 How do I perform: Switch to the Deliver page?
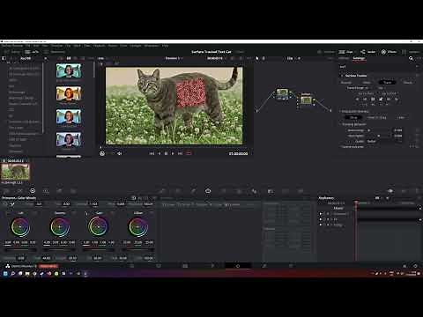[x=291, y=266]
